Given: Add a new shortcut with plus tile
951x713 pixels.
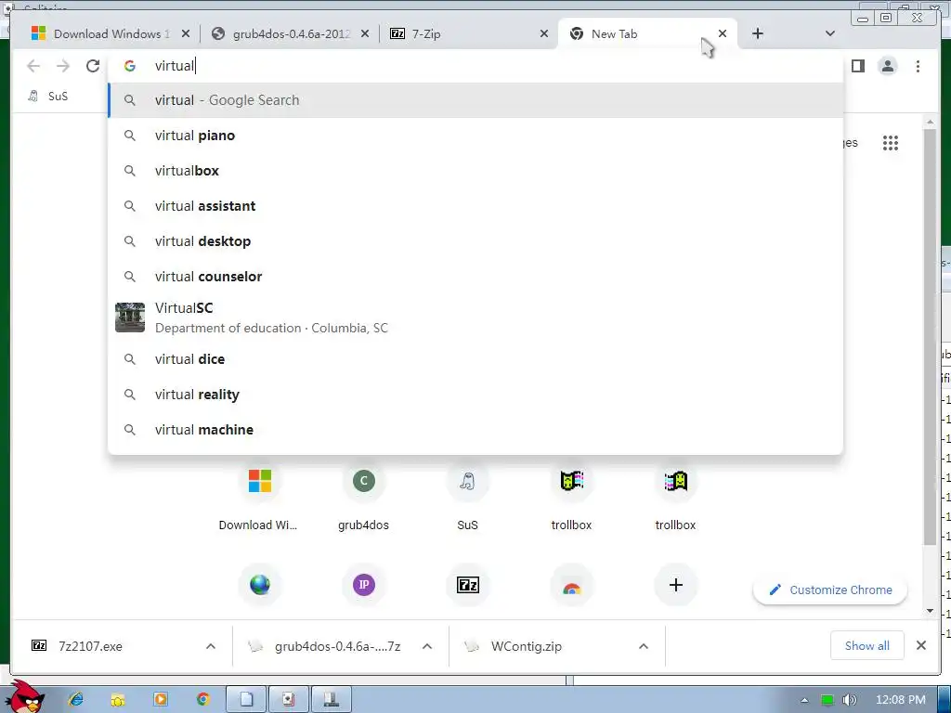Looking at the screenshot, I should 676,585.
